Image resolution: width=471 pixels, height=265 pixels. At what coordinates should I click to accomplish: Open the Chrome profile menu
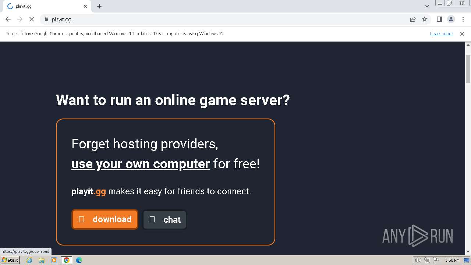(x=451, y=19)
